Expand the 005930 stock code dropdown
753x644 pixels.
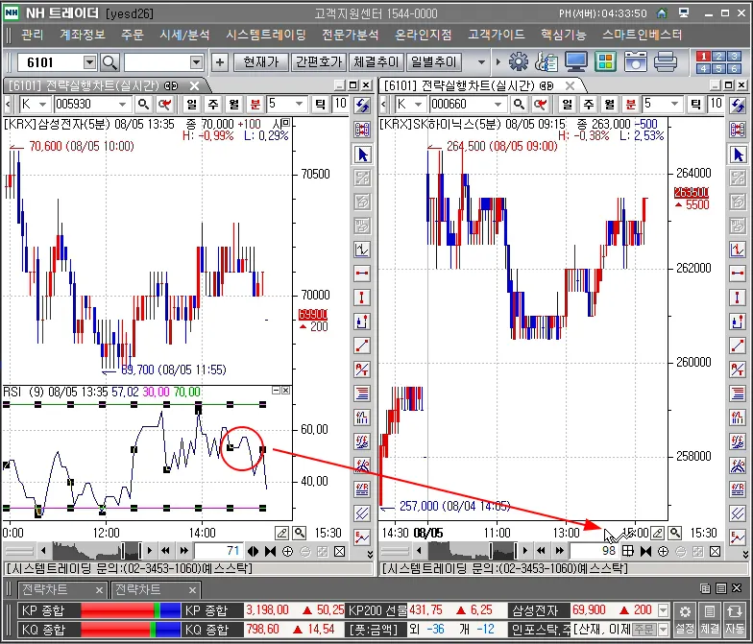(x=123, y=104)
